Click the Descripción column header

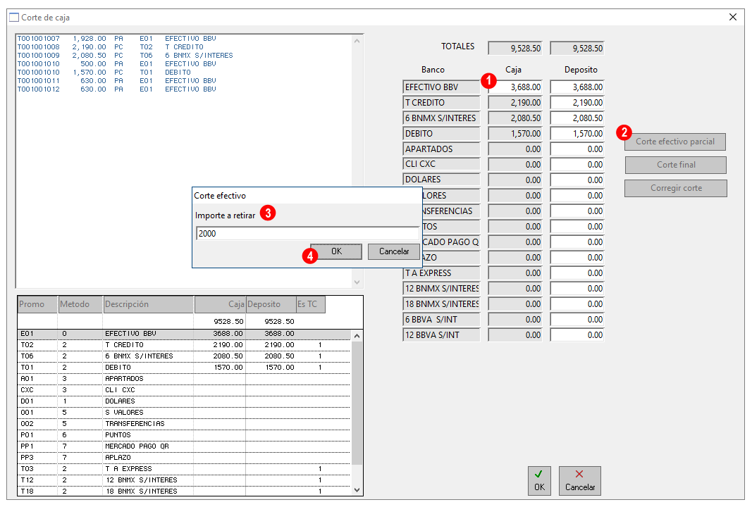(x=149, y=304)
